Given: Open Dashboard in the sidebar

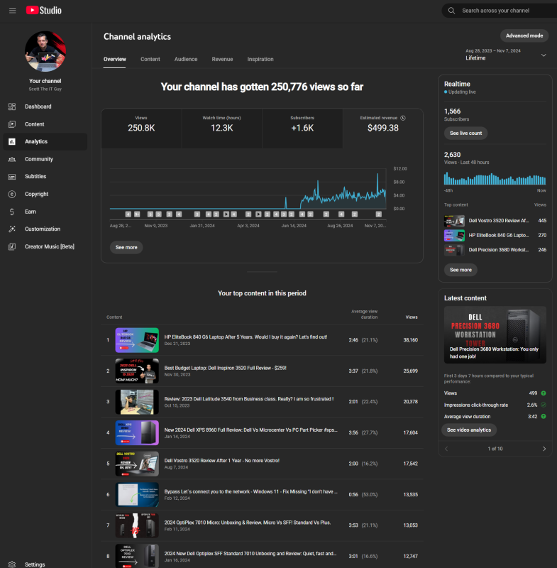Looking at the screenshot, I should click(45, 106).
